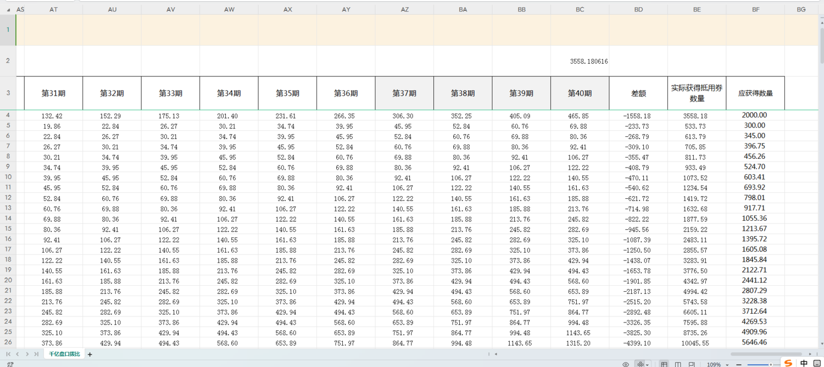Viewport: 824px width, 367px height.
Task: Click the 第40期 header cell
Action: tap(580, 93)
